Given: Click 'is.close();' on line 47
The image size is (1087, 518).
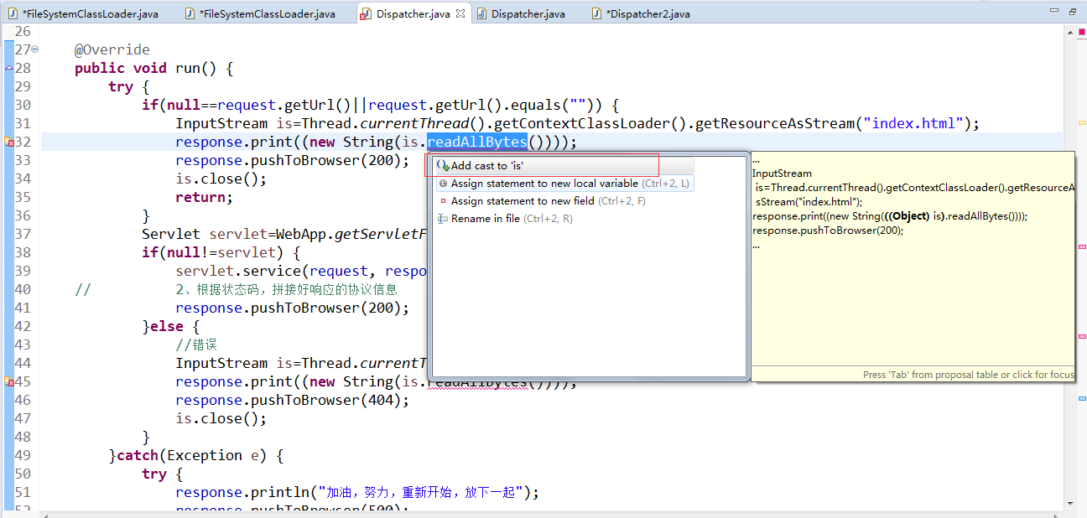Looking at the screenshot, I should pyautogui.click(x=221, y=419).
